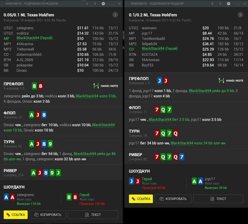Image resolution: width=248 pixels, height=224 pixels.
Task: Click stack value $21.19 for AJS_2605
Action: tap(83, 60)
